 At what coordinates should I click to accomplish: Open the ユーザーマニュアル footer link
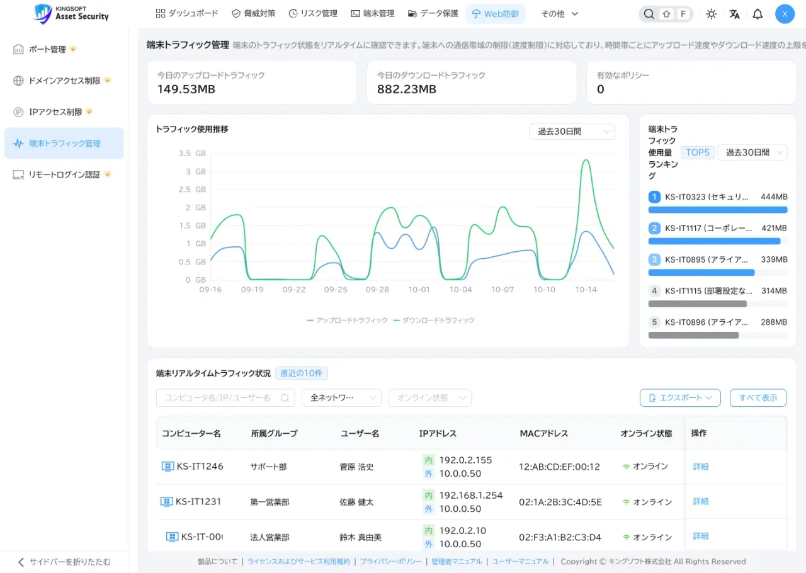coord(520,562)
